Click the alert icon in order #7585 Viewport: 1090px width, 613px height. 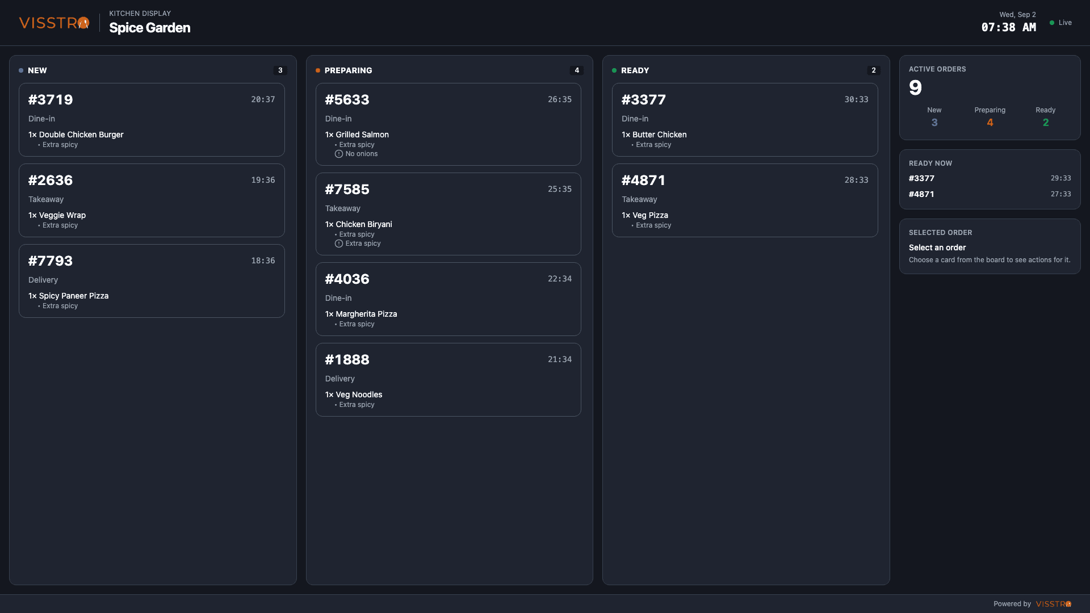tap(339, 243)
